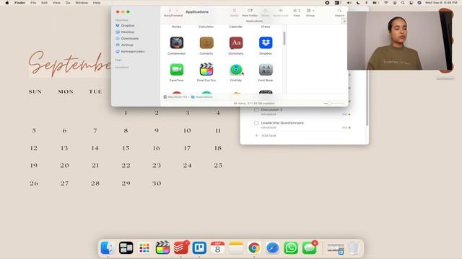Open Todoist from the Dock
This screenshot has width=462, height=259.
coord(180,248)
